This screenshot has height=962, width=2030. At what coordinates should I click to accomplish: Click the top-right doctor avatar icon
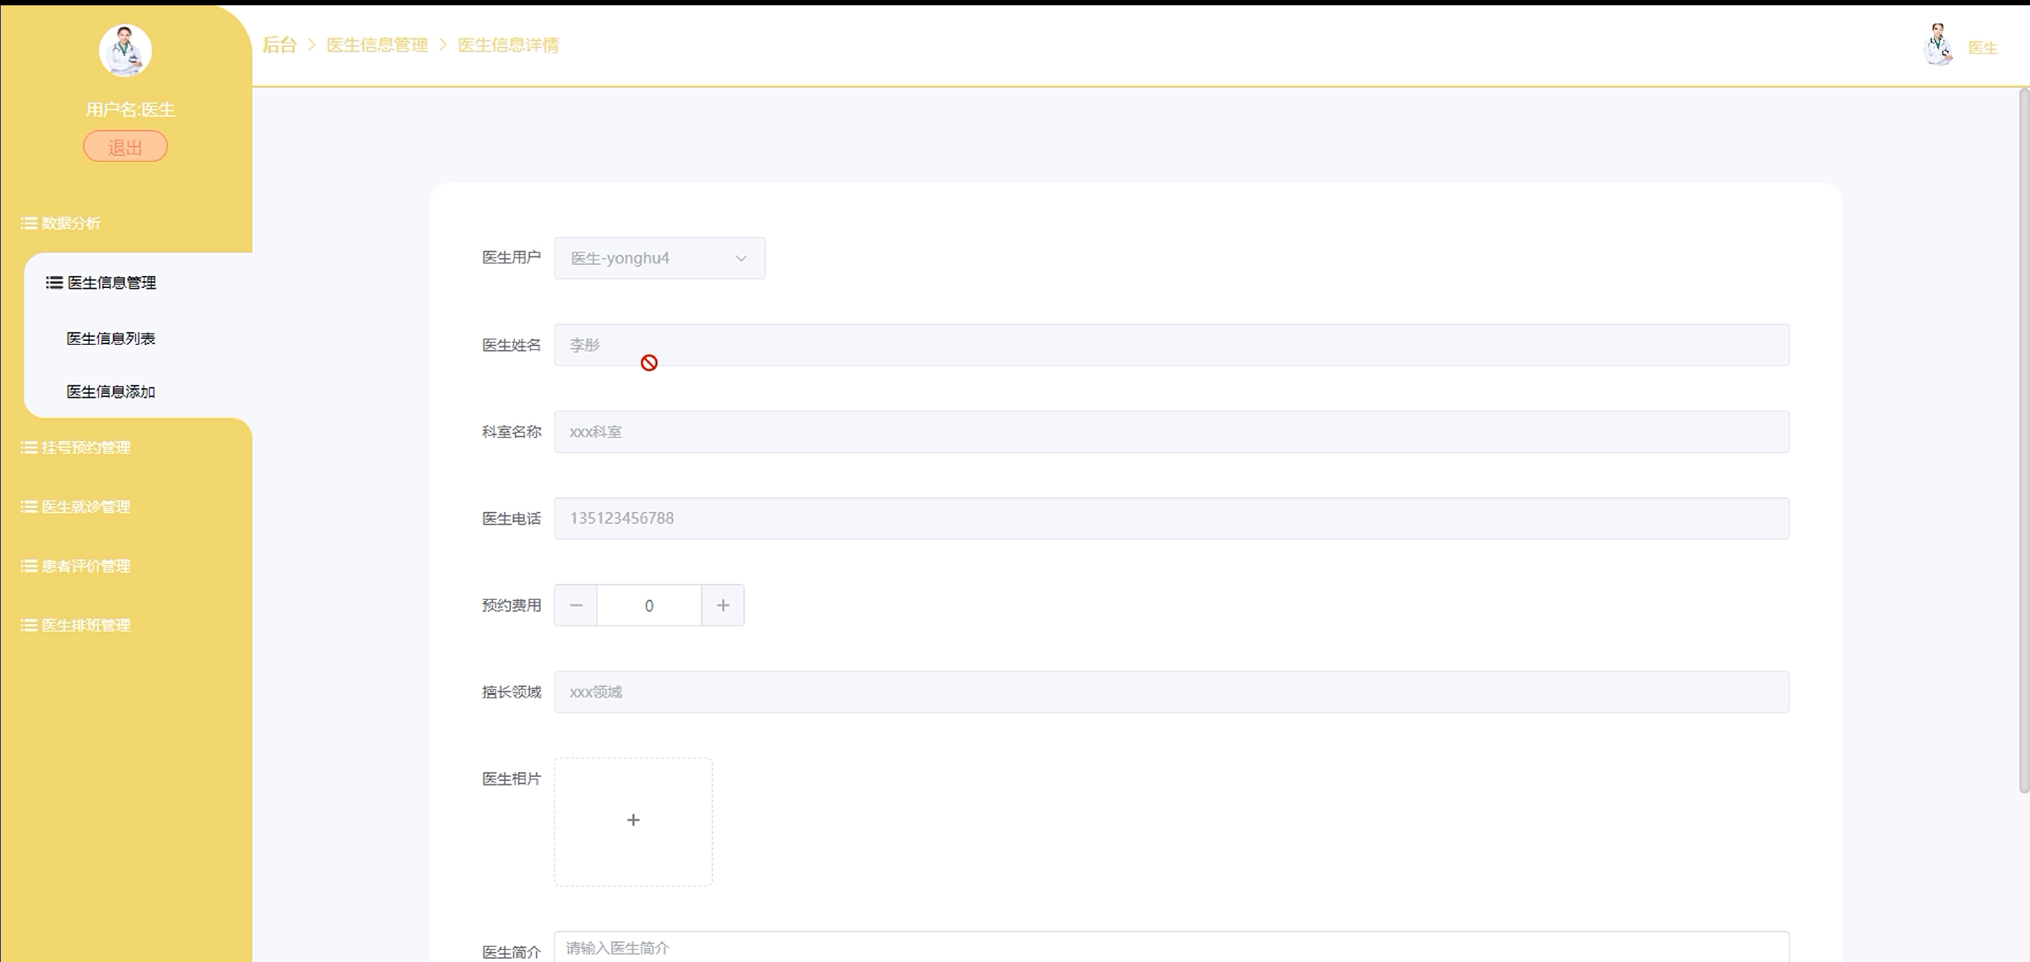coord(1937,45)
